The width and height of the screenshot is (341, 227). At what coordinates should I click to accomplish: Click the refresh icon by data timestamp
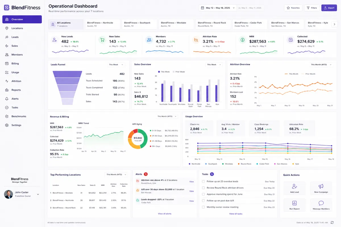tap(332, 222)
